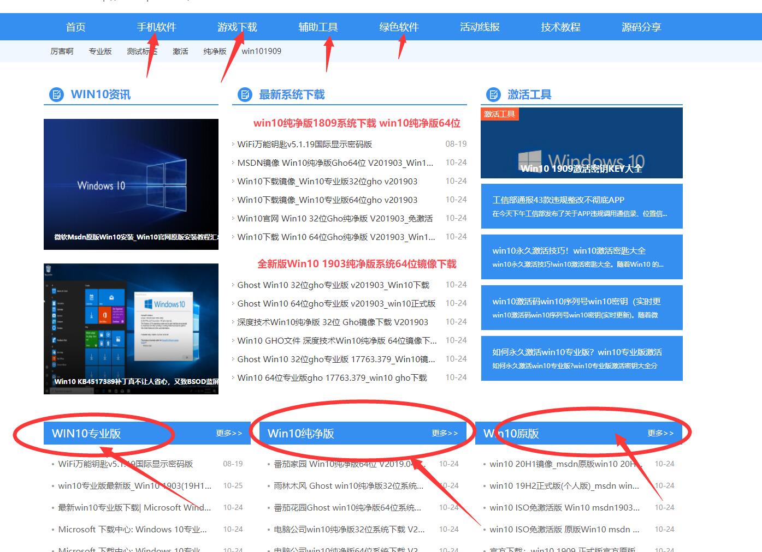The height and width of the screenshot is (552, 762).
Task: Select the 激活 tag link
Action: (180, 51)
